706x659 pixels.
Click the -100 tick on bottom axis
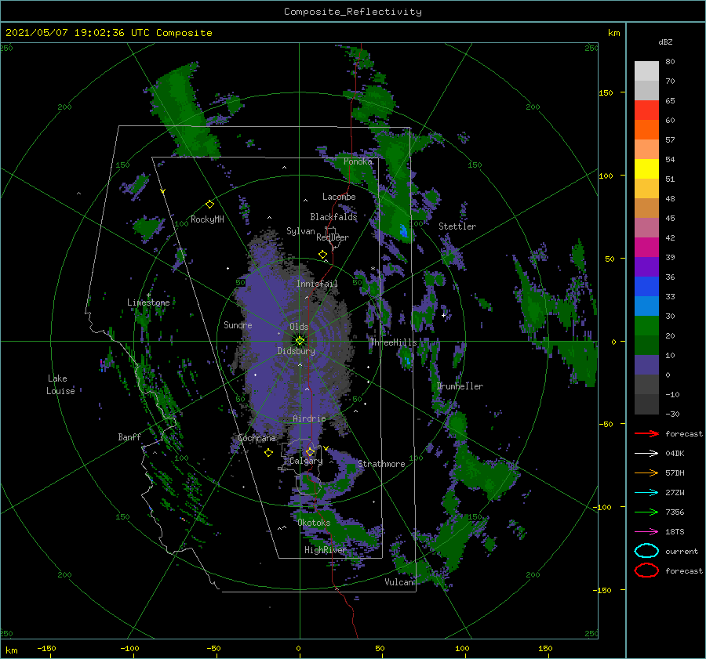point(129,648)
